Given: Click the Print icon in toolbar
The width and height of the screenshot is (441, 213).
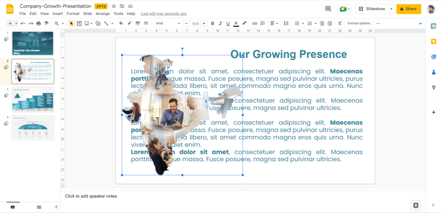Looking at the screenshot, I should pos(39,23).
